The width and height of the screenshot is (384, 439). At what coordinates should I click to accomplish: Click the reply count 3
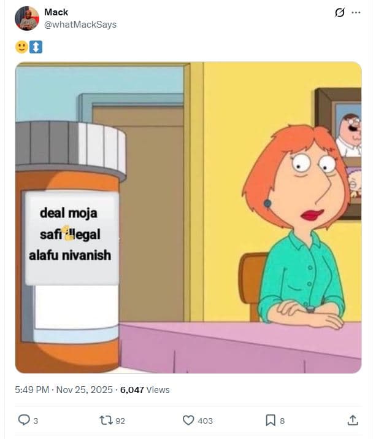pos(36,421)
